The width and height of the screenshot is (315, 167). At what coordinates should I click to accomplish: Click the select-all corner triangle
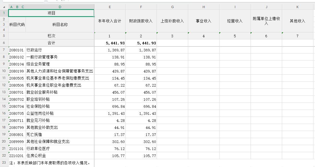click(x=4, y=7)
